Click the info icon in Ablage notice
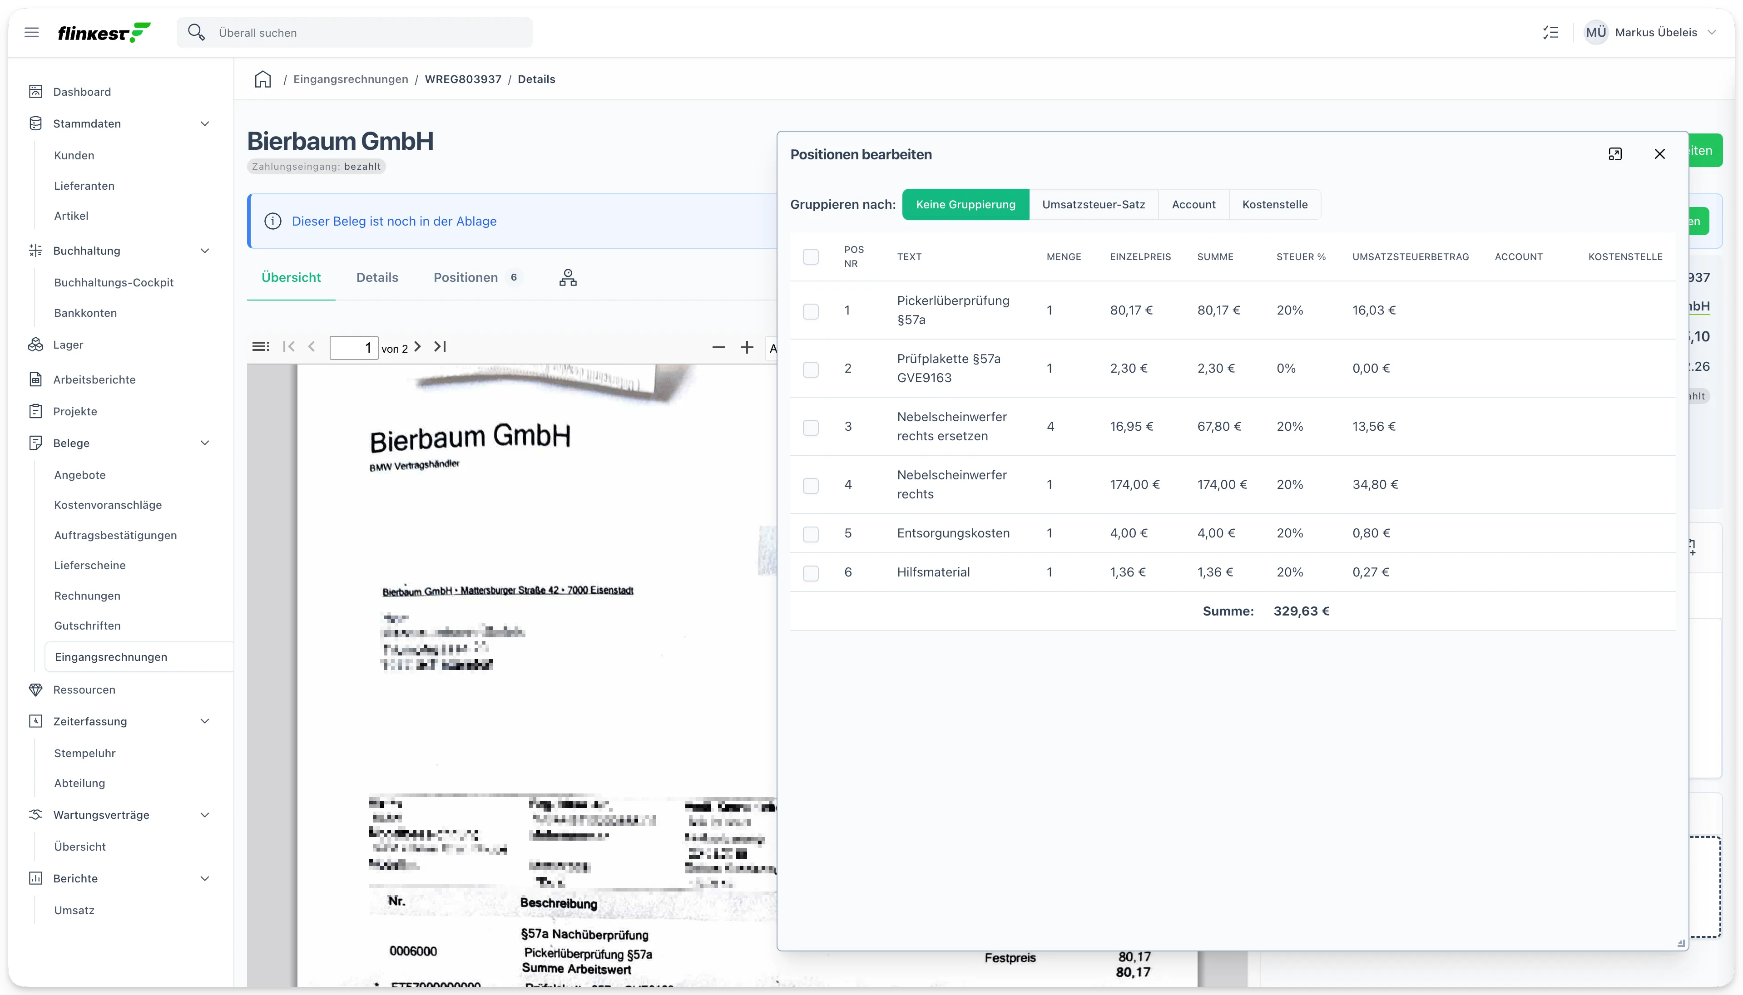 (273, 221)
